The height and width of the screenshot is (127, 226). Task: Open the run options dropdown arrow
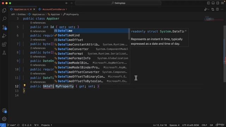tap(209, 10)
